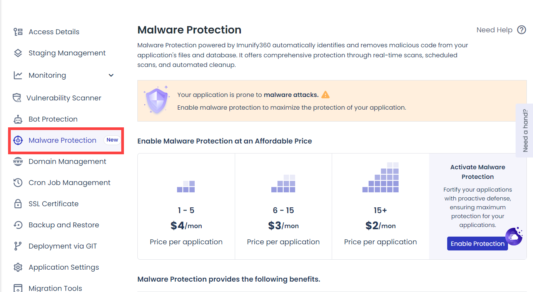Click the Cron Job Management clock icon

18,183
